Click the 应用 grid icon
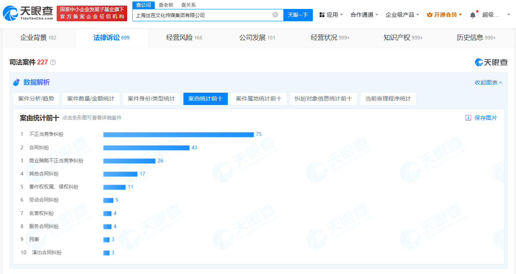Viewport: 516px width, 274px height. point(322,15)
